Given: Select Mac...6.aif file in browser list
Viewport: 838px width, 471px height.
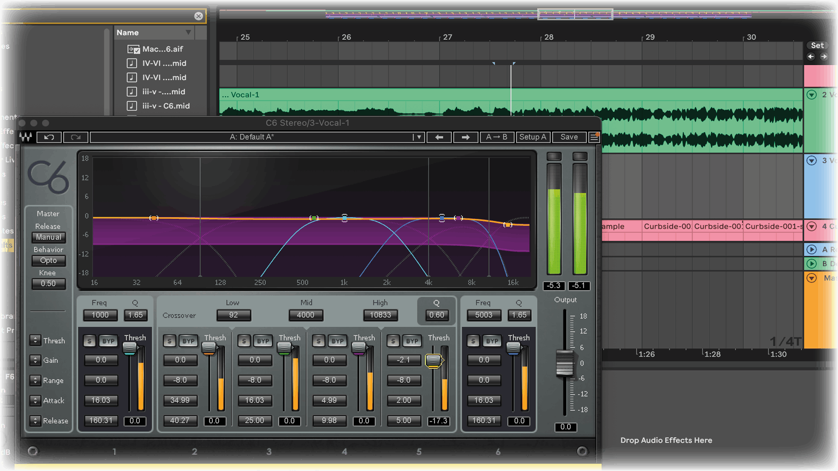Looking at the screenshot, I should (x=162, y=49).
